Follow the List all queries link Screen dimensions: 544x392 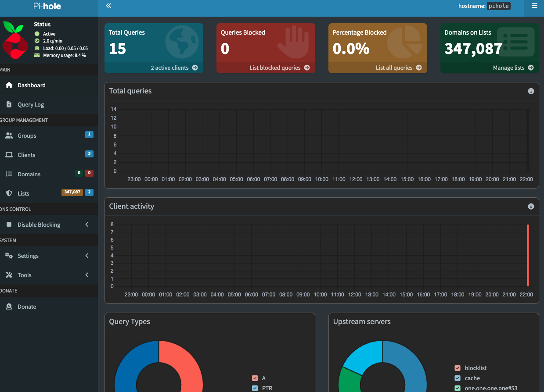[378, 68]
